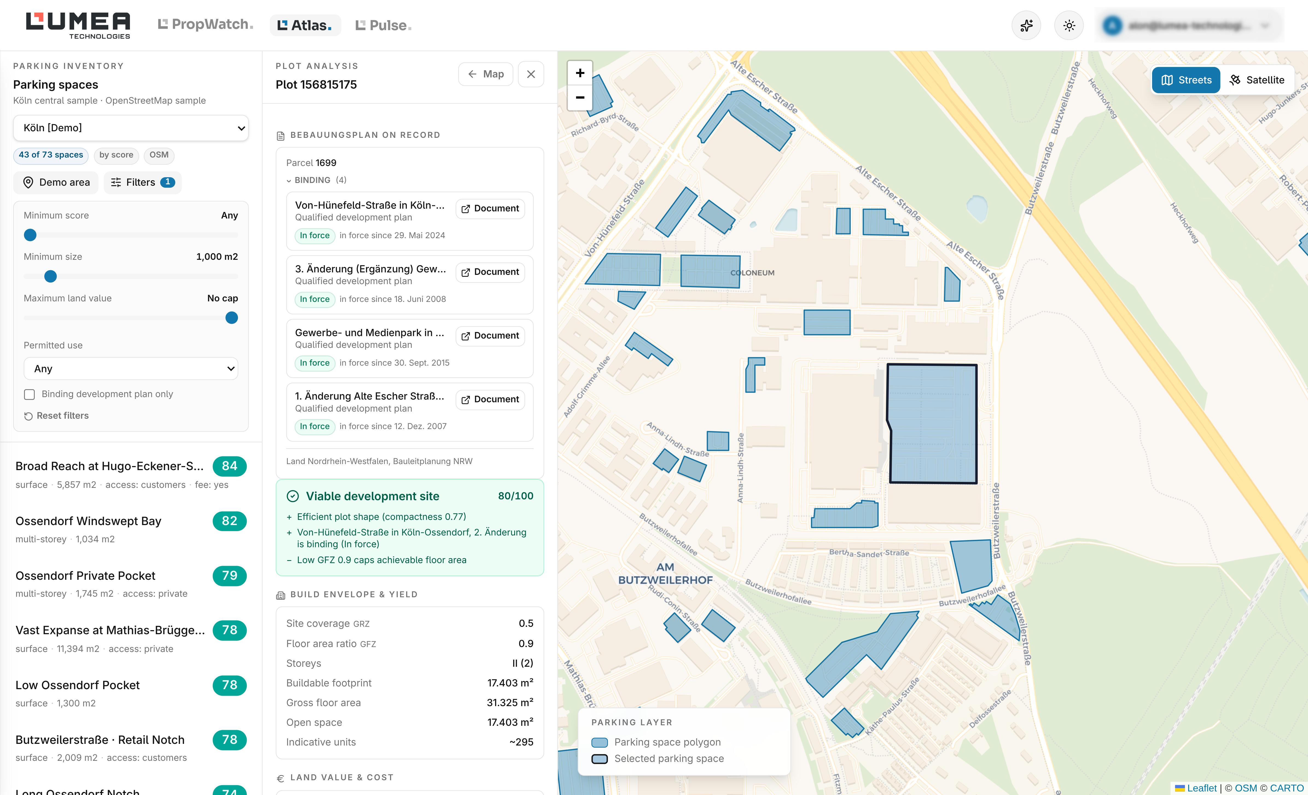Click the 43 of 73 spaces chip
Screen dimensions: 1308x795
pyautogui.click(x=51, y=155)
